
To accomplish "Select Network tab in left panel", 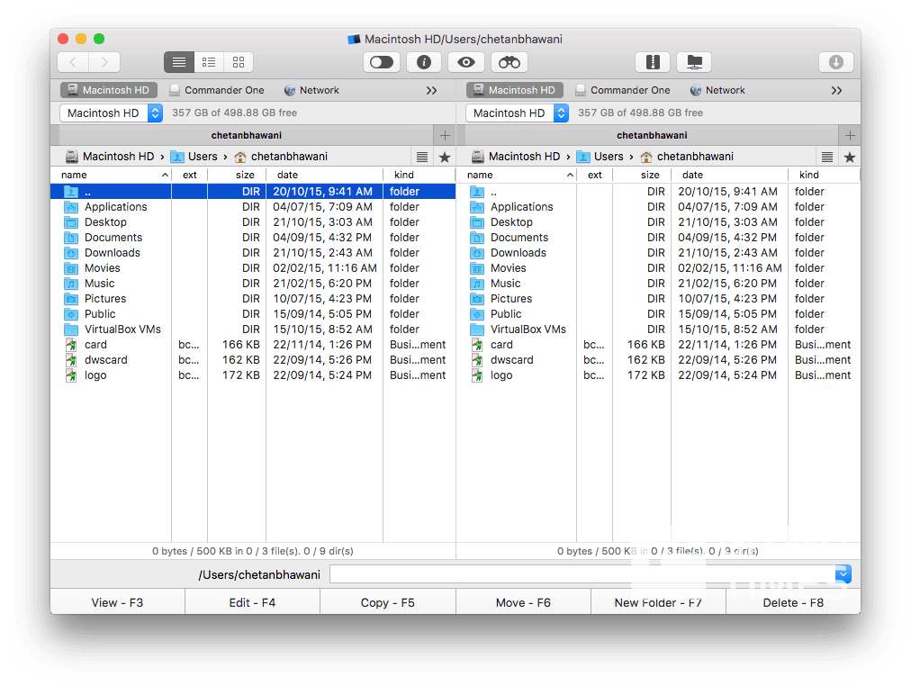I will click(x=312, y=90).
